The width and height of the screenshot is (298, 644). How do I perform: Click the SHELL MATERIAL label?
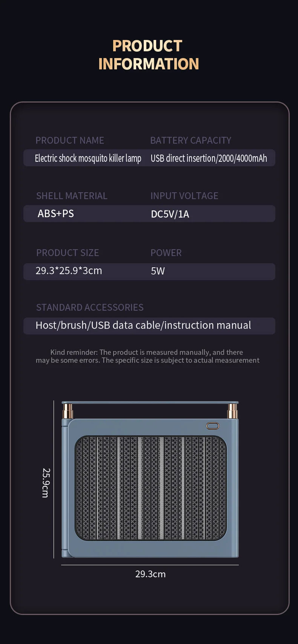pyautogui.click(x=72, y=196)
